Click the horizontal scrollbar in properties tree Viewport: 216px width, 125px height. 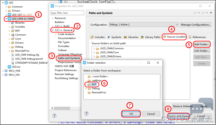pos(62,108)
